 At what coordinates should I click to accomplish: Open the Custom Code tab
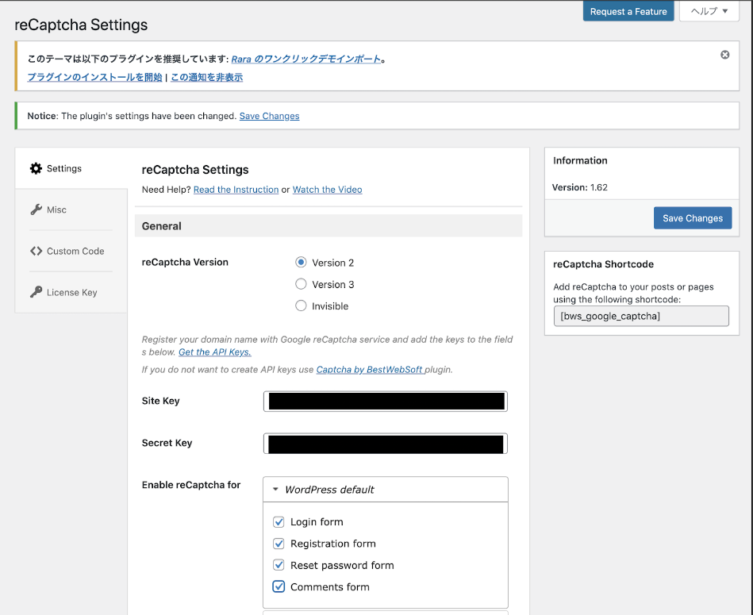pos(71,251)
